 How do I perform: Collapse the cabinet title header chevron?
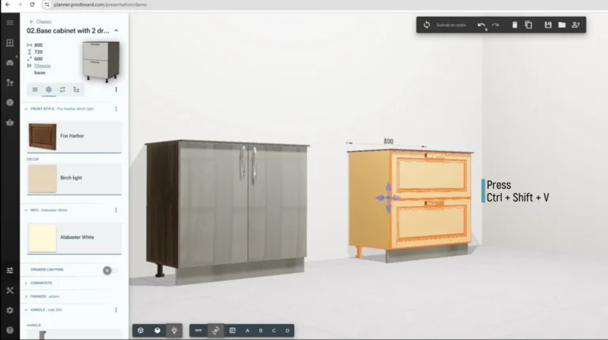coord(116,31)
